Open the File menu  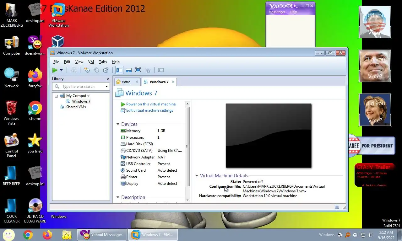[x=56, y=62]
